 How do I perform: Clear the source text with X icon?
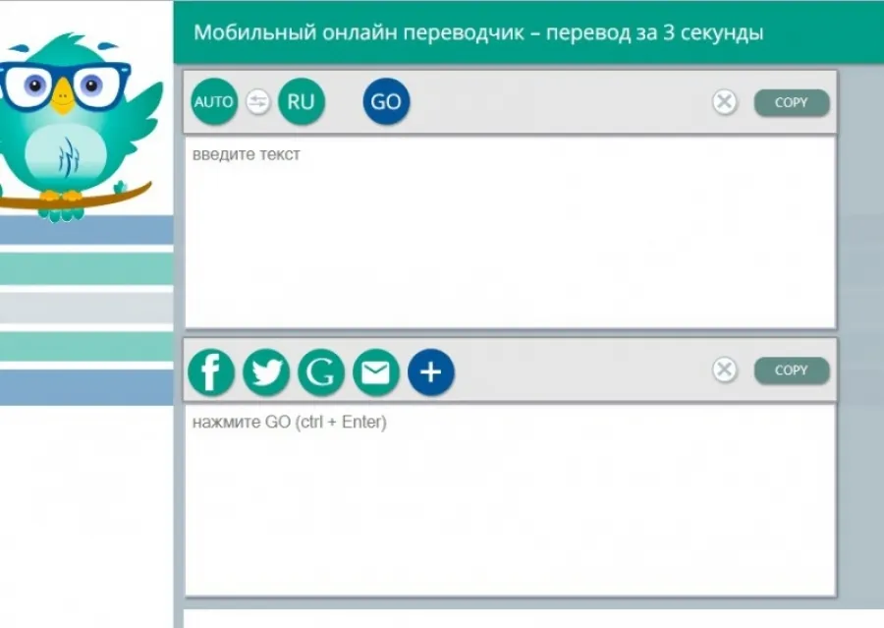click(725, 102)
